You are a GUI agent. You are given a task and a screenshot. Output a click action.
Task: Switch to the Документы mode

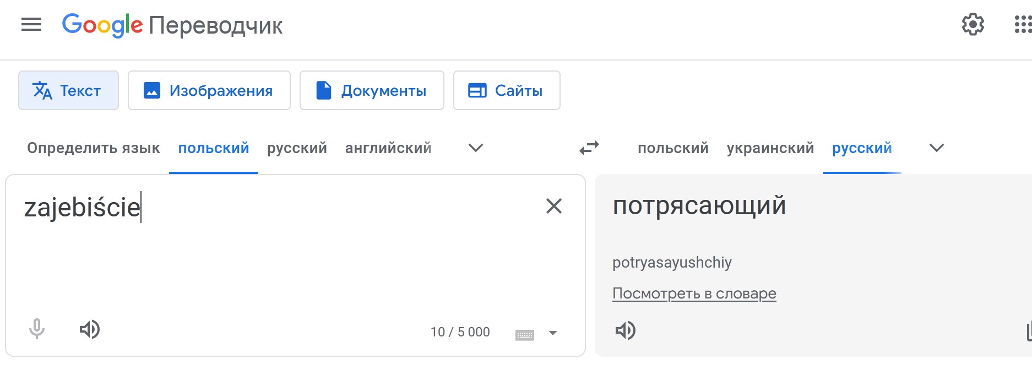tap(372, 90)
